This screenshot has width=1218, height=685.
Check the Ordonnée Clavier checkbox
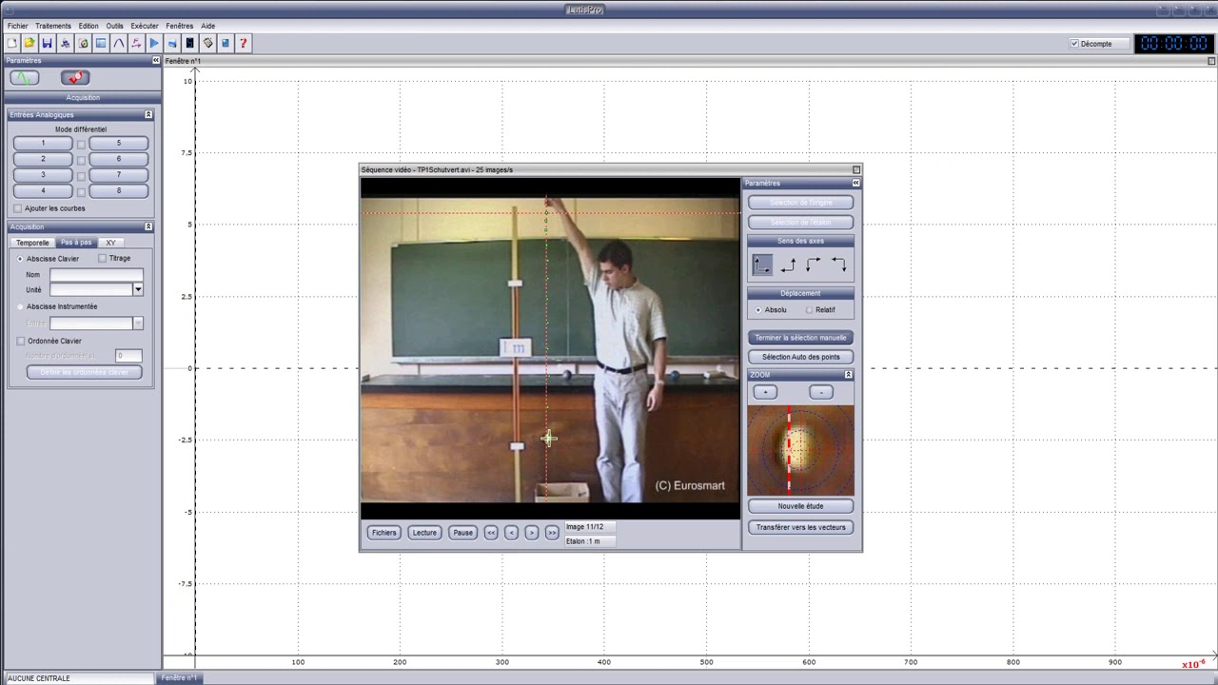click(21, 341)
